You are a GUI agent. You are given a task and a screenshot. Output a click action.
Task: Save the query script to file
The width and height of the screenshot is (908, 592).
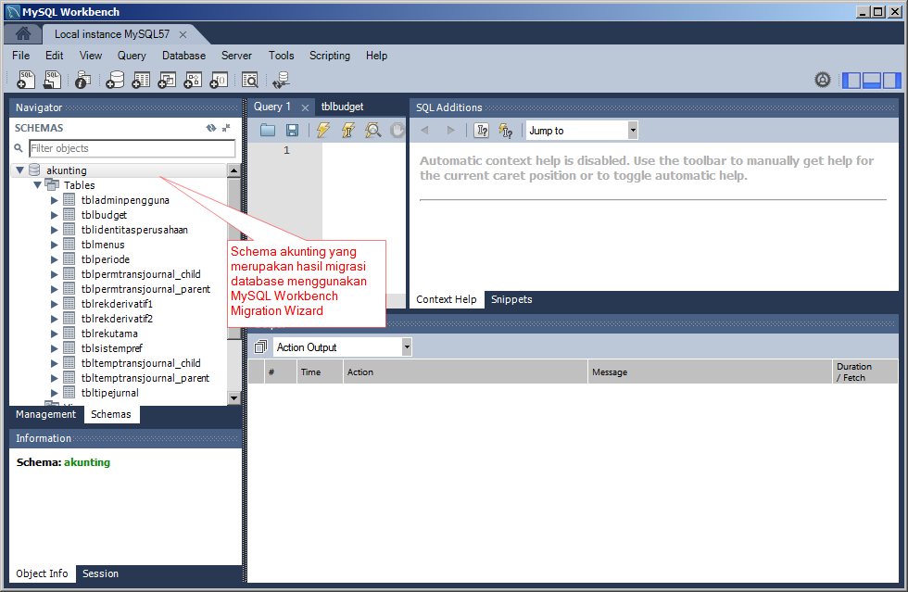click(x=293, y=131)
